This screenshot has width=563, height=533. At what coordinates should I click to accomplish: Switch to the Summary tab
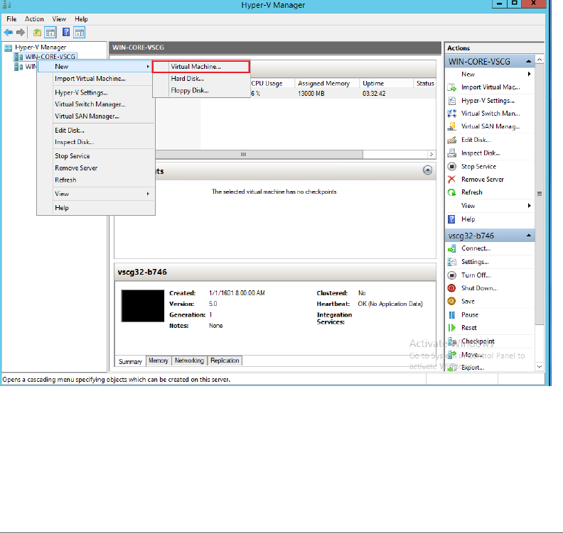(130, 361)
